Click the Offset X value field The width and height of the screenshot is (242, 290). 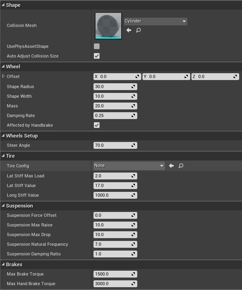point(115,76)
